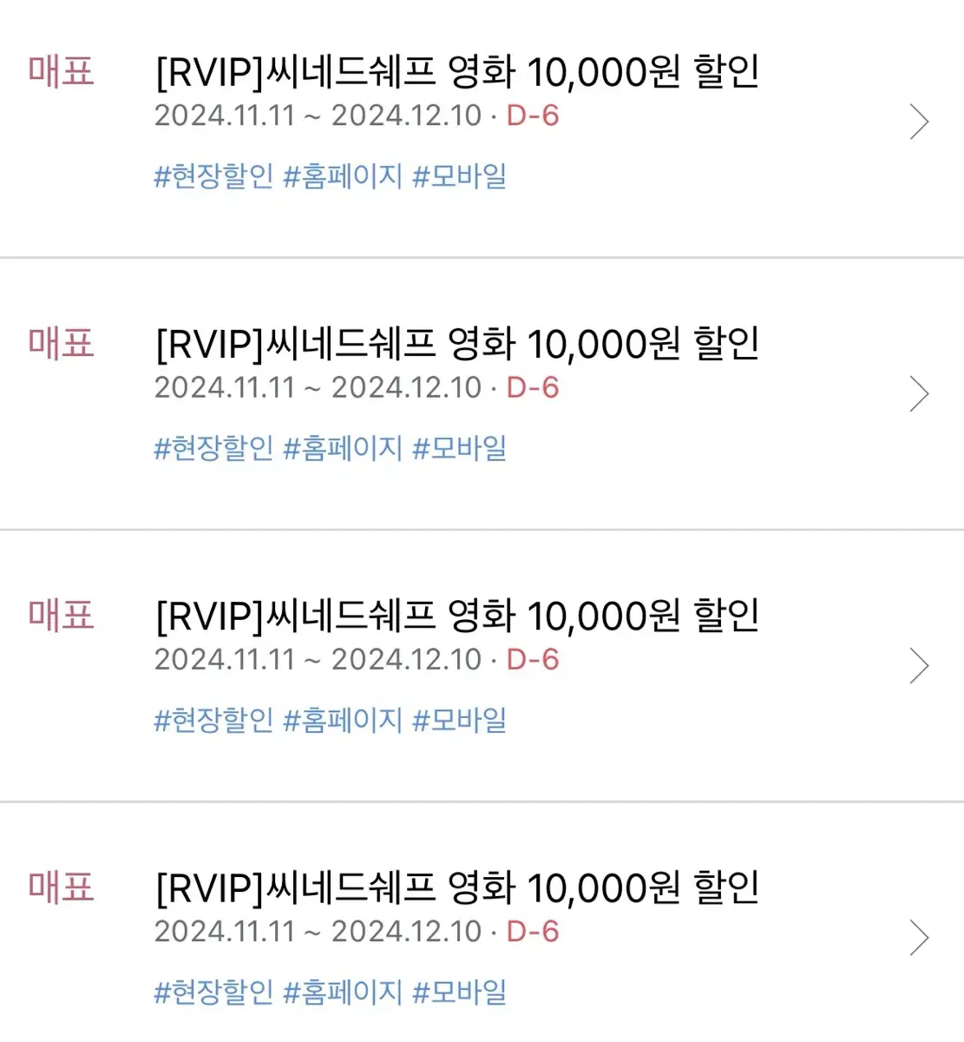The image size is (964, 1042).
Task: Click the #홈페이지 tag in the first coupon
Action: point(343,176)
